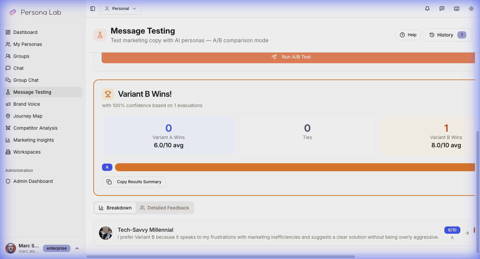Open Groups in the sidebar
The width and height of the screenshot is (480, 259).
pos(42,56)
